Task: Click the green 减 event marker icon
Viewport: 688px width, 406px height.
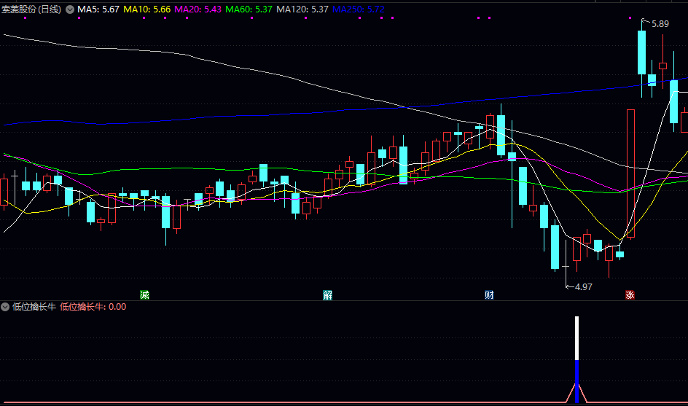Action: 144,295
